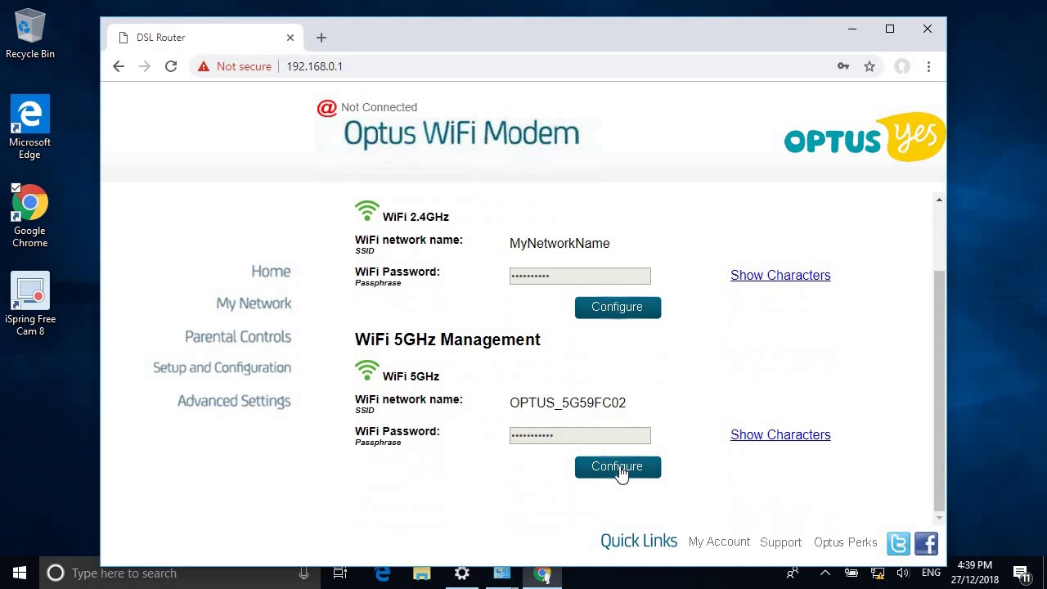The image size is (1047, 589).
Task: Click the taskbar microphone icon
Action: tap(303, 573)
